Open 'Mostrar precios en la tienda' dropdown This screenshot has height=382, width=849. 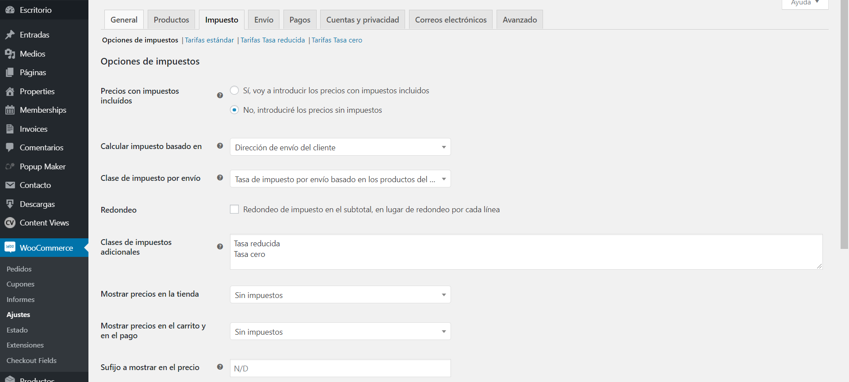click(340, 295)
